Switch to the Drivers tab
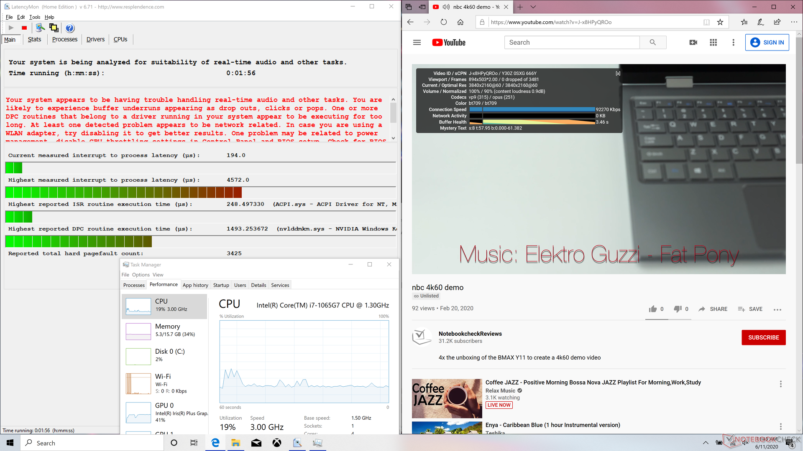The width and height of the screenshot is (803, 451). coord(95,39)
